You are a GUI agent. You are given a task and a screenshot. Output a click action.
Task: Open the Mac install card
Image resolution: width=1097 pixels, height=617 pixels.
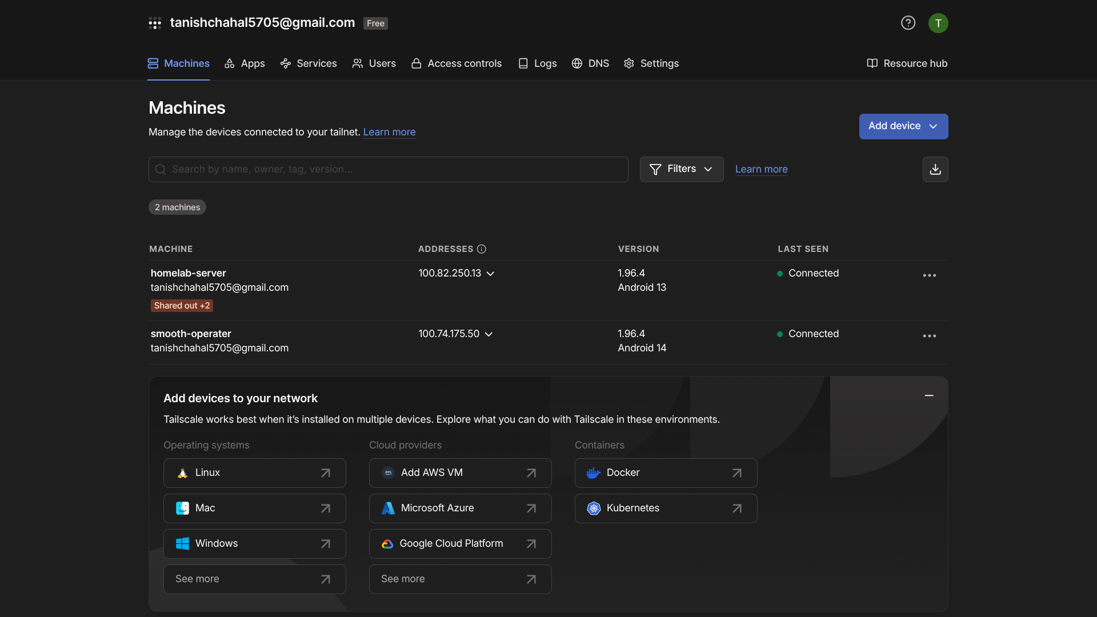click(255, 508)
